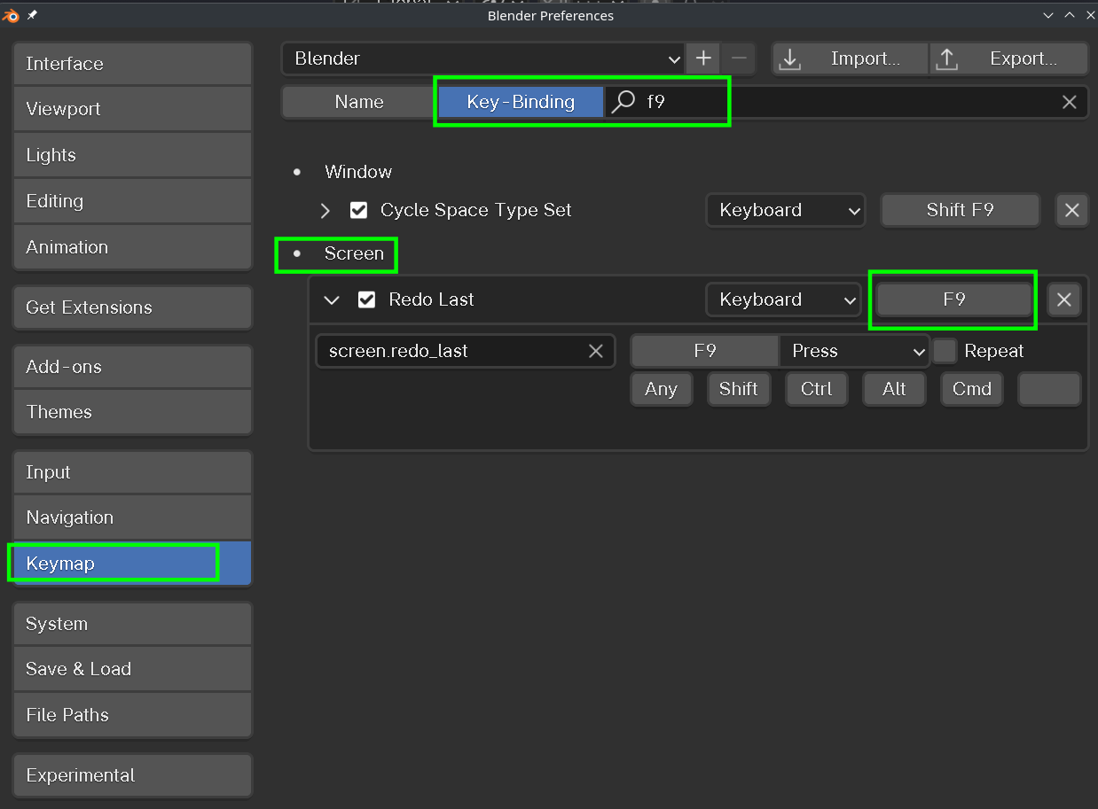Click the Cycle Space Type Set name
Screen dimensions: 1098x809
pos(475,210)
